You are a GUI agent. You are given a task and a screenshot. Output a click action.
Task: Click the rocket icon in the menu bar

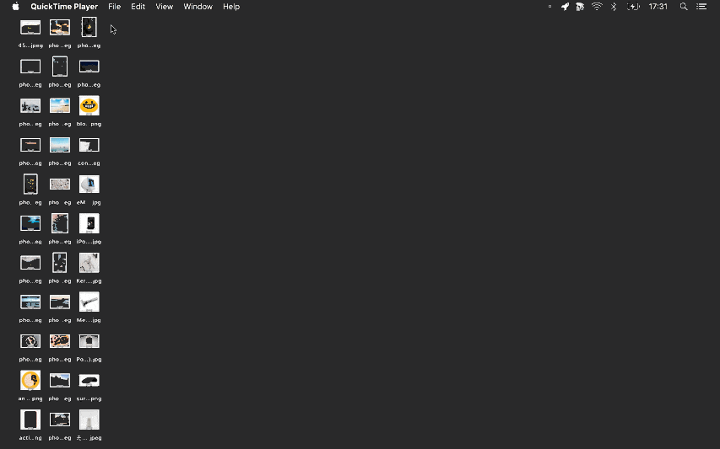coord(565,7)
